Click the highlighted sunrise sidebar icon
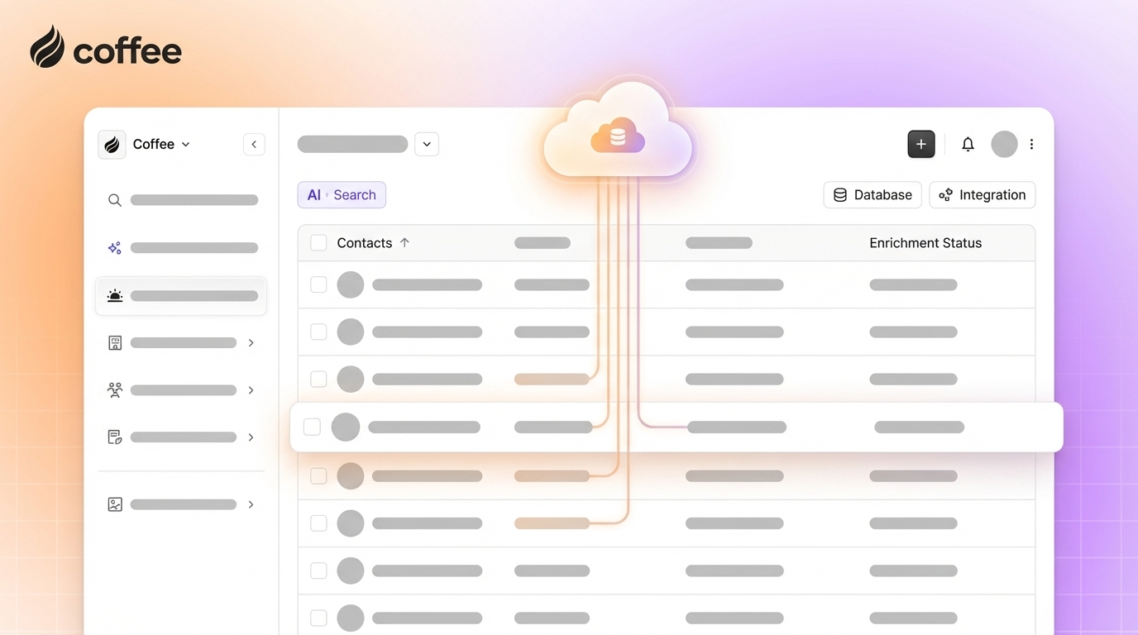This screenshot has height=635, width=1138. (114, 294)
